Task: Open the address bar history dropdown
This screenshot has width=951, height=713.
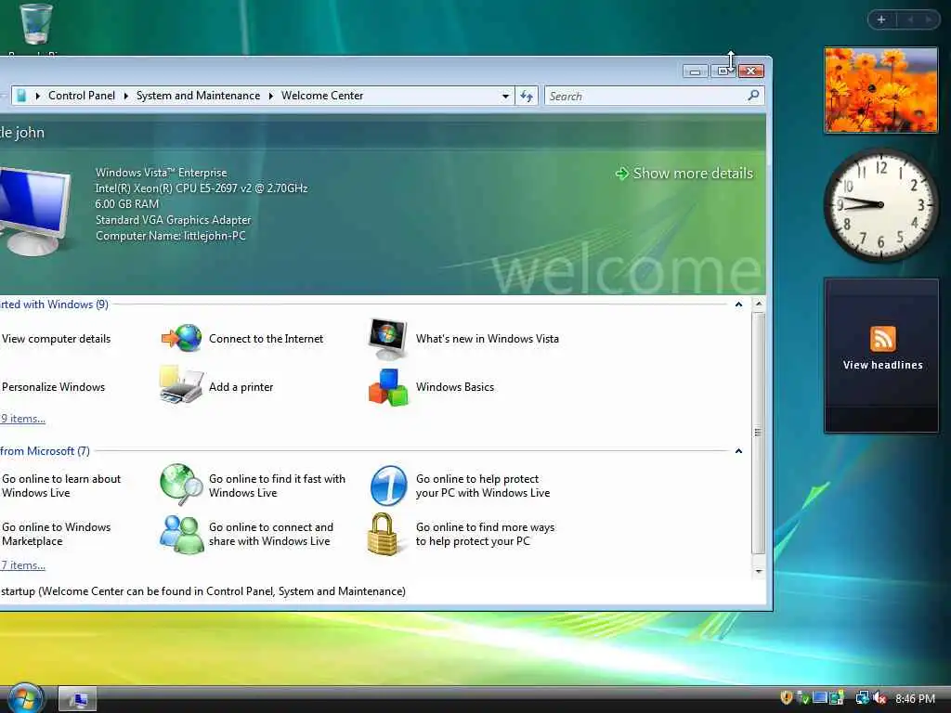Action: (505, 96)
